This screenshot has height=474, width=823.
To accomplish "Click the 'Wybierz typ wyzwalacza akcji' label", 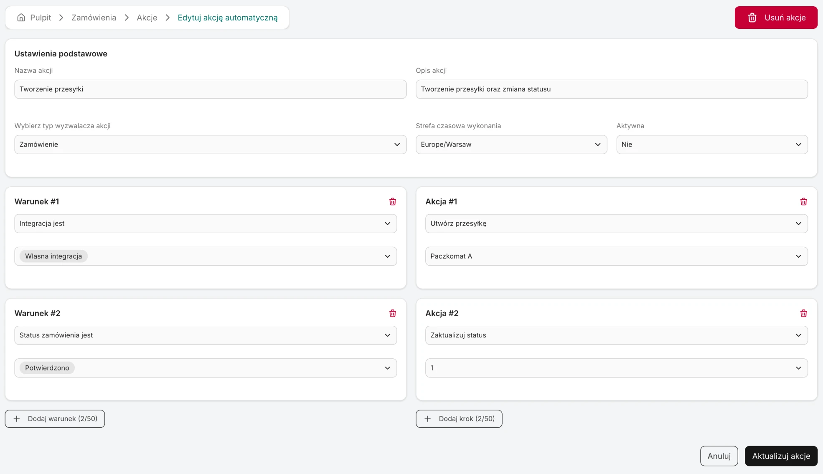I will coord(63,126).
